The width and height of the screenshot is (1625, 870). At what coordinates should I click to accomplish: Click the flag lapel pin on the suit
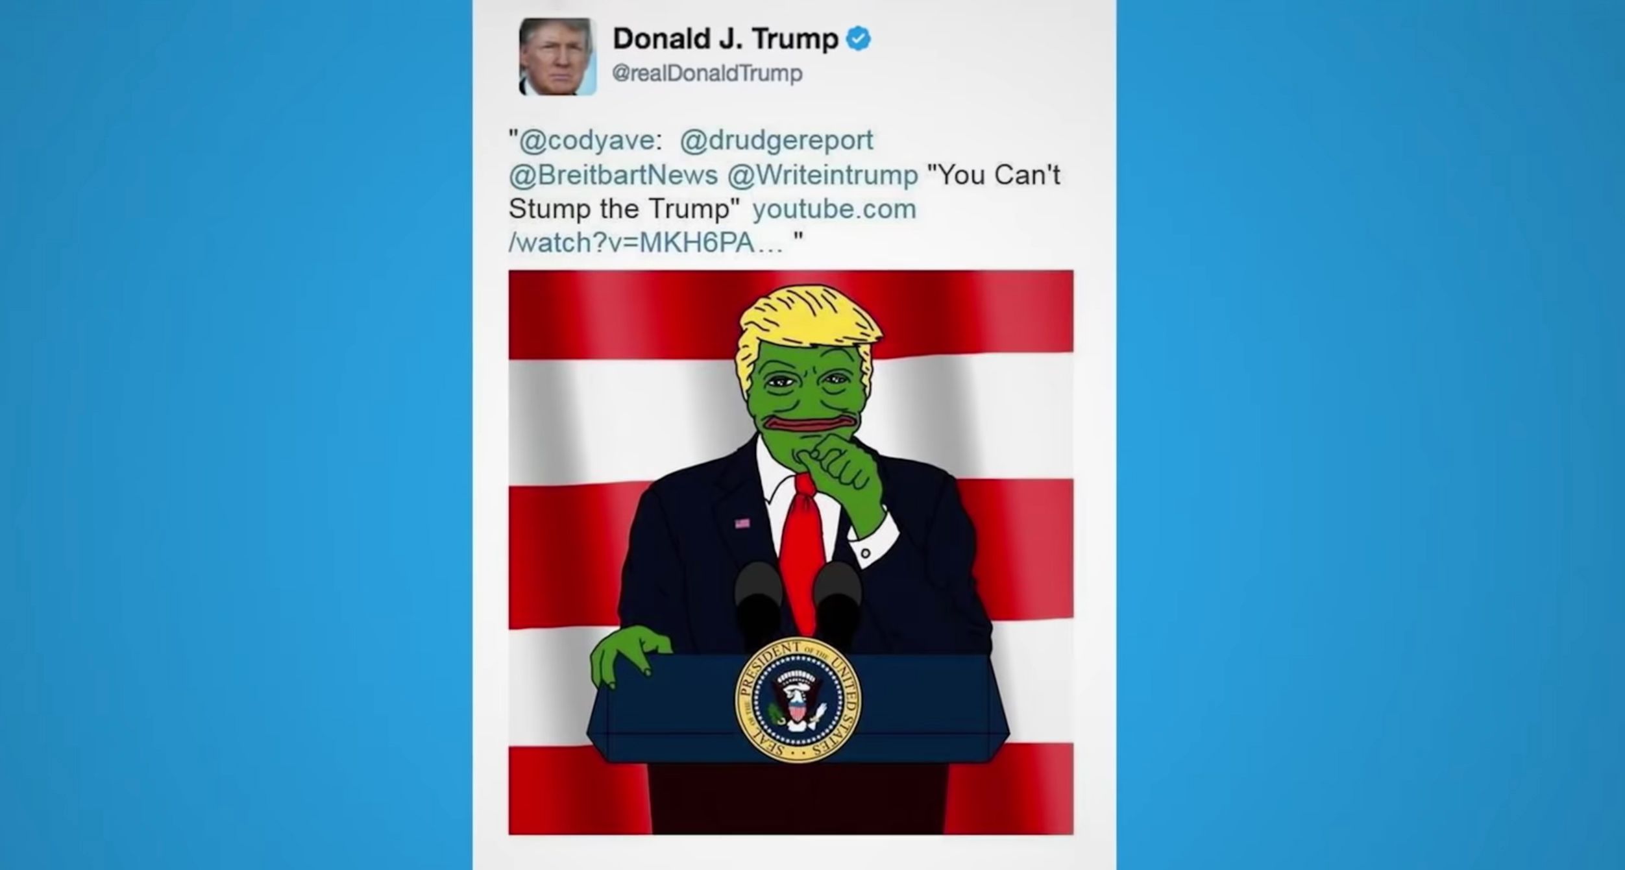click(742, 523)
